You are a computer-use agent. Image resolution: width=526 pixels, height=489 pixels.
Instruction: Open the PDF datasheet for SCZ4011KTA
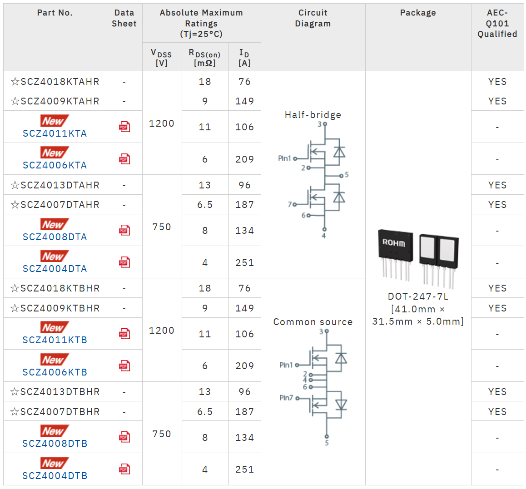tap(124, 127)
